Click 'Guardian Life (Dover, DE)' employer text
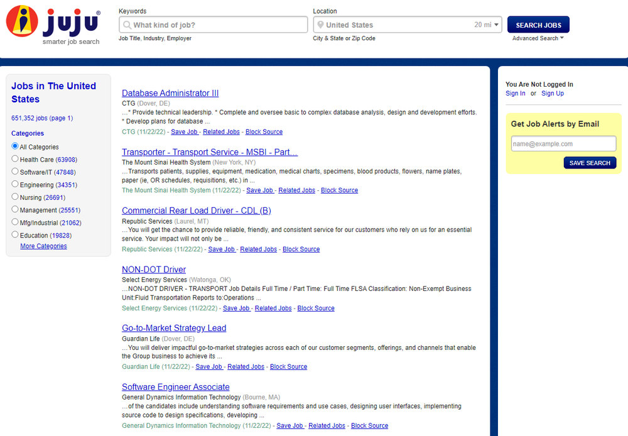The width and height of the screenshot is (628, 436). pos(158,339)
